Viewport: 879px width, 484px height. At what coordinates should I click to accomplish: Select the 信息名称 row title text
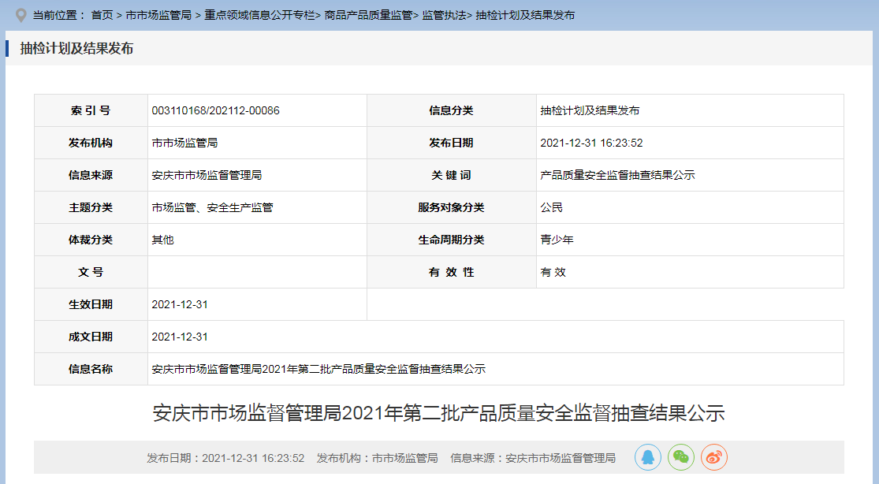(x=318, y=369)
